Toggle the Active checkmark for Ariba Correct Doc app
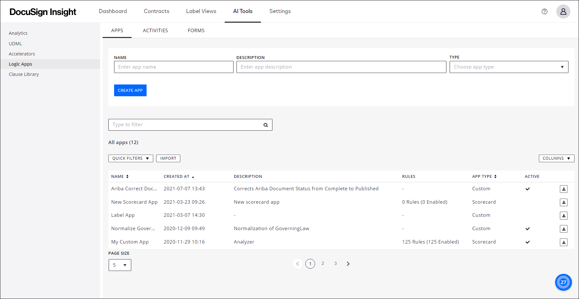Screen dimensions: 579x299 pos(528,189)
